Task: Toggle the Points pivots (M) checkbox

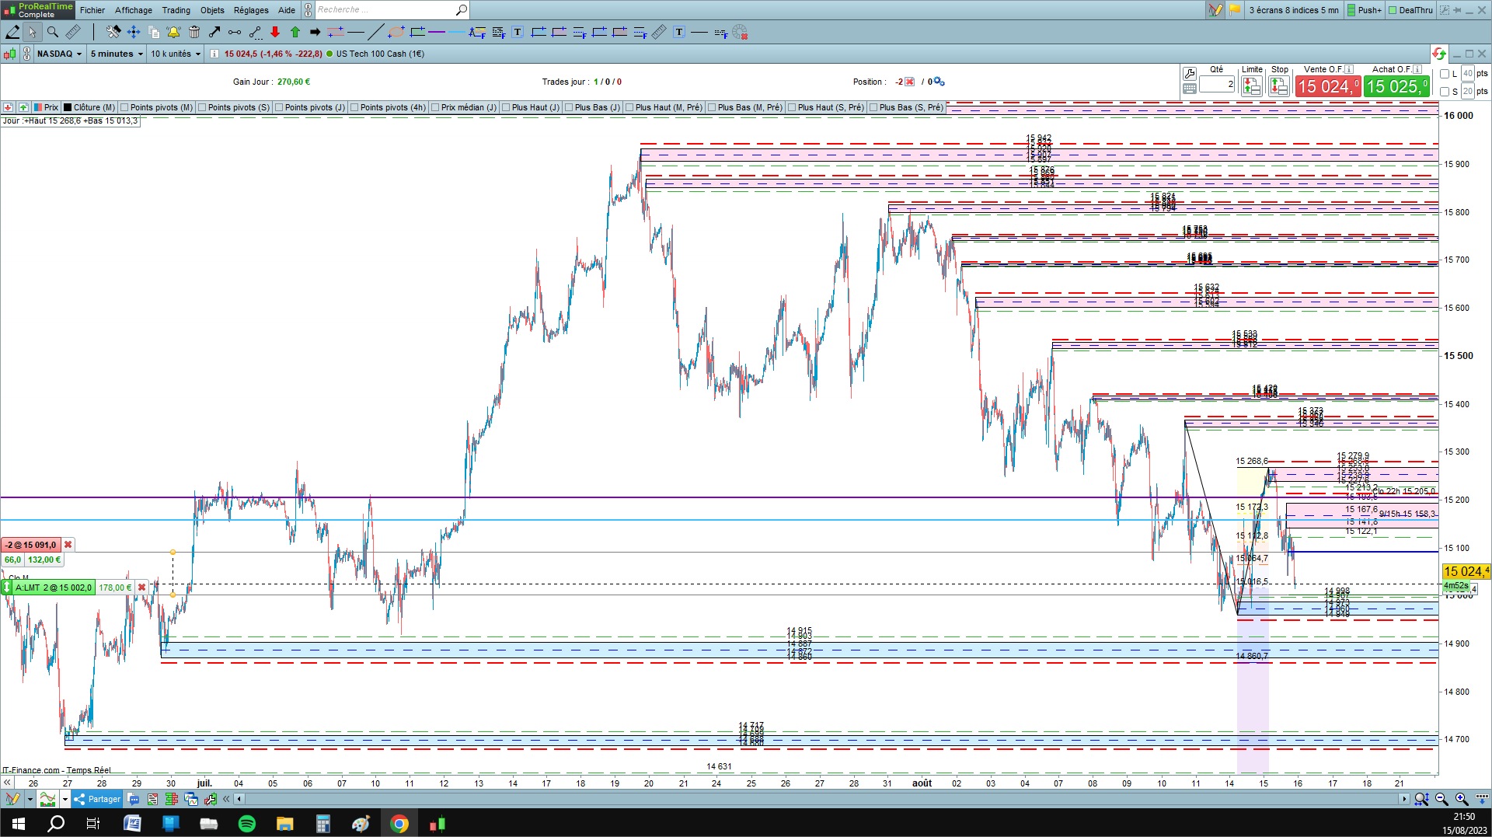Action: (125, 107)
